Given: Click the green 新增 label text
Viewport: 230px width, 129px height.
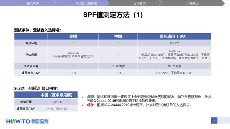Looking at the screenshot, I should tap(91, 97).
